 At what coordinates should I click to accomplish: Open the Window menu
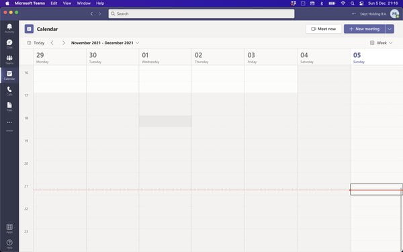click(x=83, y=3)
